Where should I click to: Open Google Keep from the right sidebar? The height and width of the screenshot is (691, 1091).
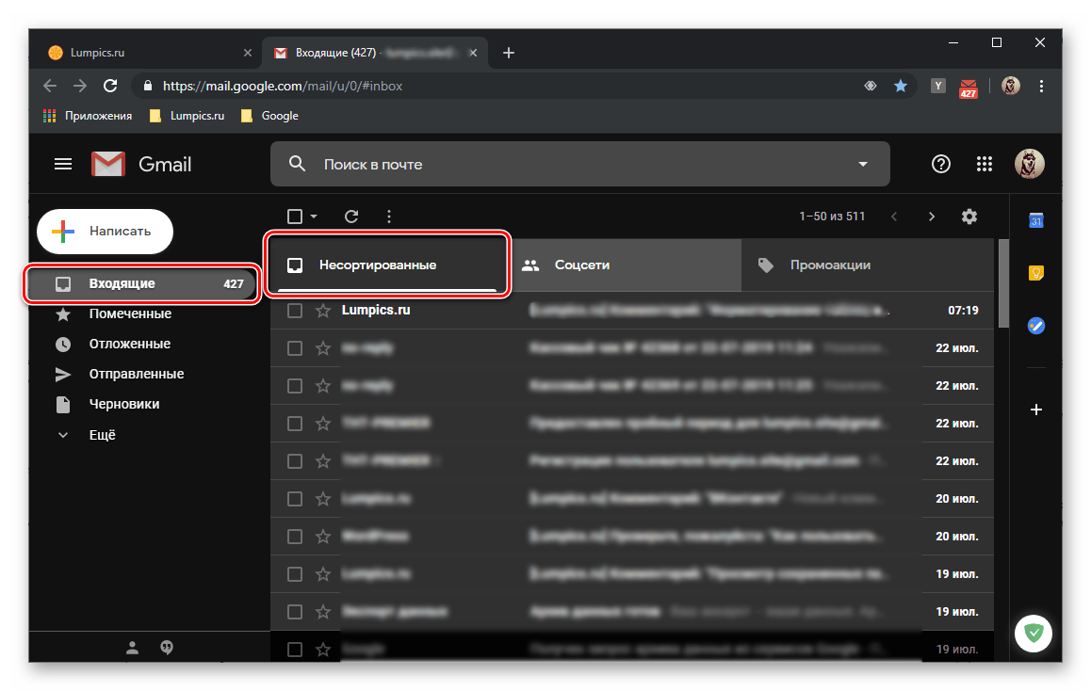[1035, 272]
